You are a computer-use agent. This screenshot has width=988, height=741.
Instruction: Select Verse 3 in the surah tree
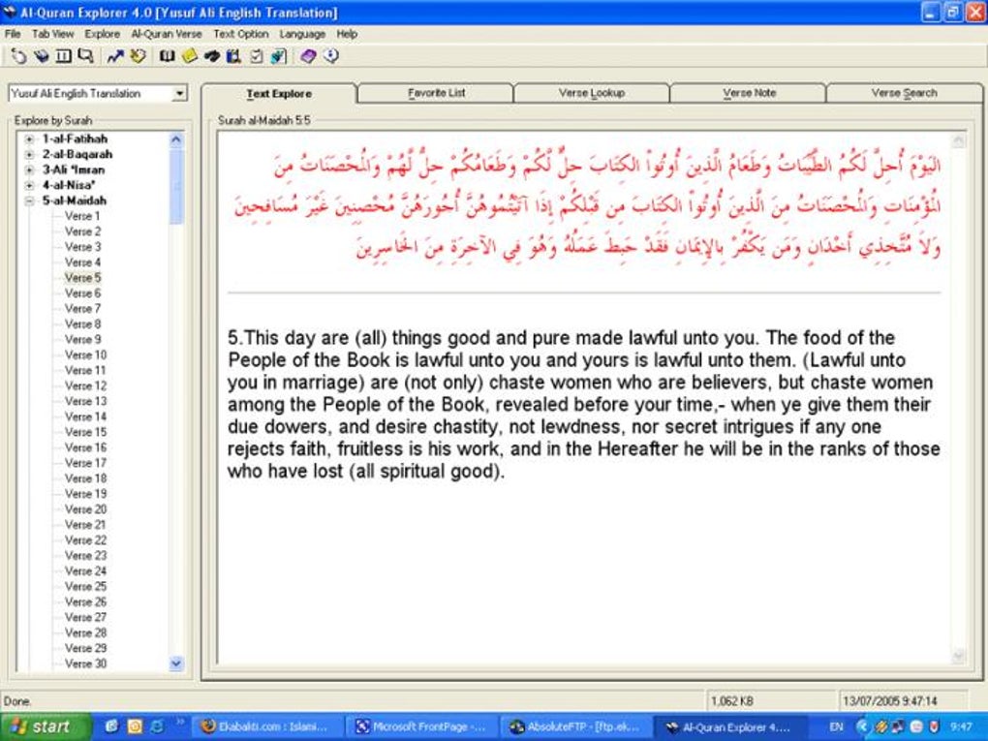click(82, 247)
